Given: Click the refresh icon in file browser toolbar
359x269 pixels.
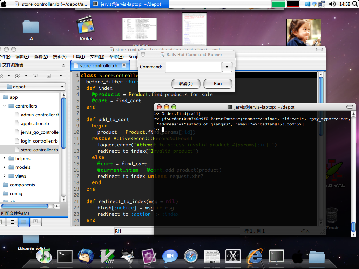Looking at the screenshot, I should (x=49, y=76).
